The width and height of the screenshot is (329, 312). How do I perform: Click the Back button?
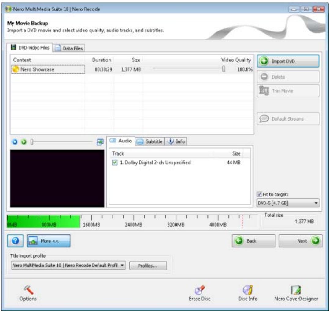point(253,241)
